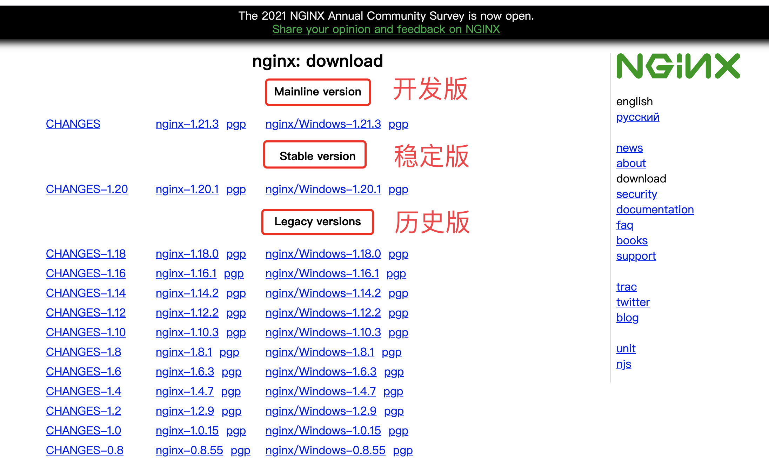Open pgp for nginx/Windows-1.20.1

(x=399, y=189)
